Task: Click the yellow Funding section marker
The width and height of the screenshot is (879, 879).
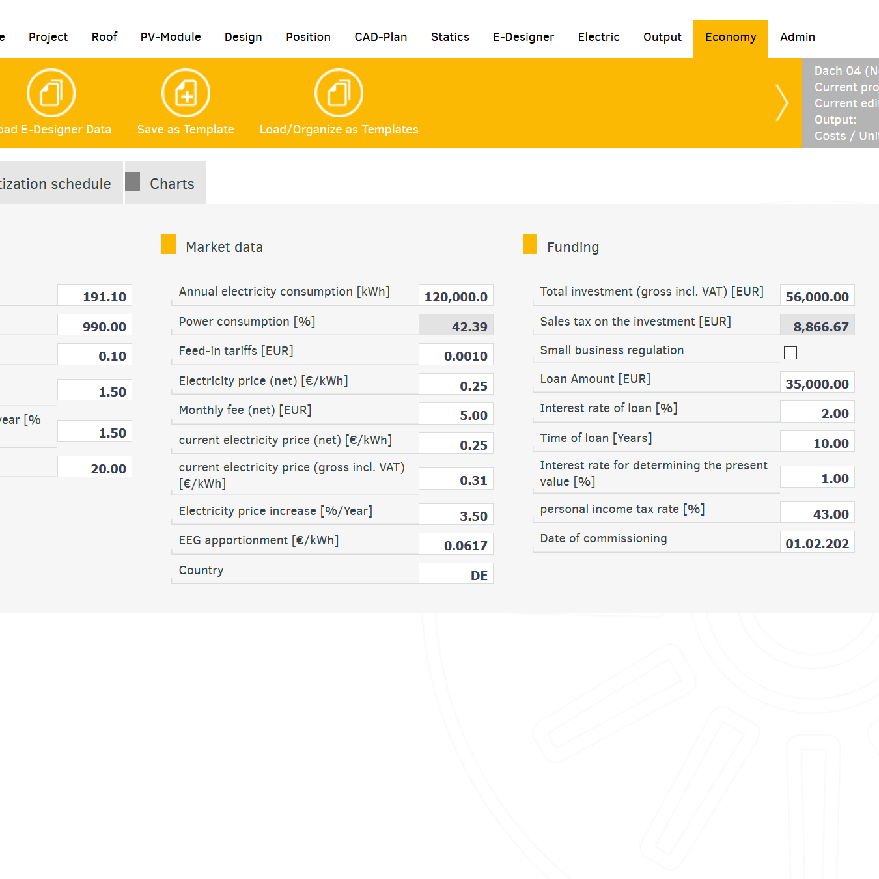Action: pos(530,244)
